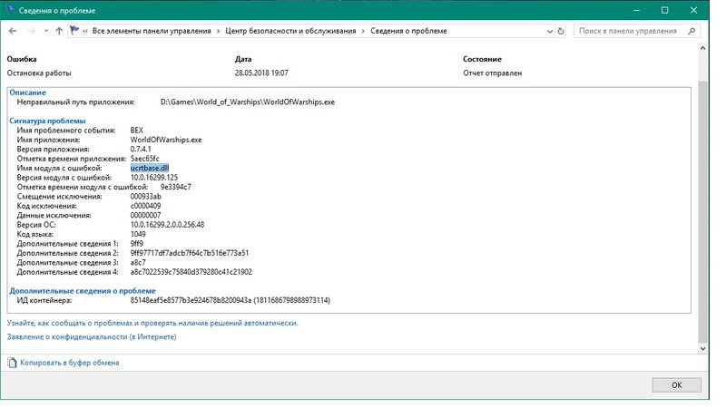Image resolution: width=726 pixels, height=408 pixels.
Task: Click module version '10.0.16299.125'
Action: click(x=153, y=177)
